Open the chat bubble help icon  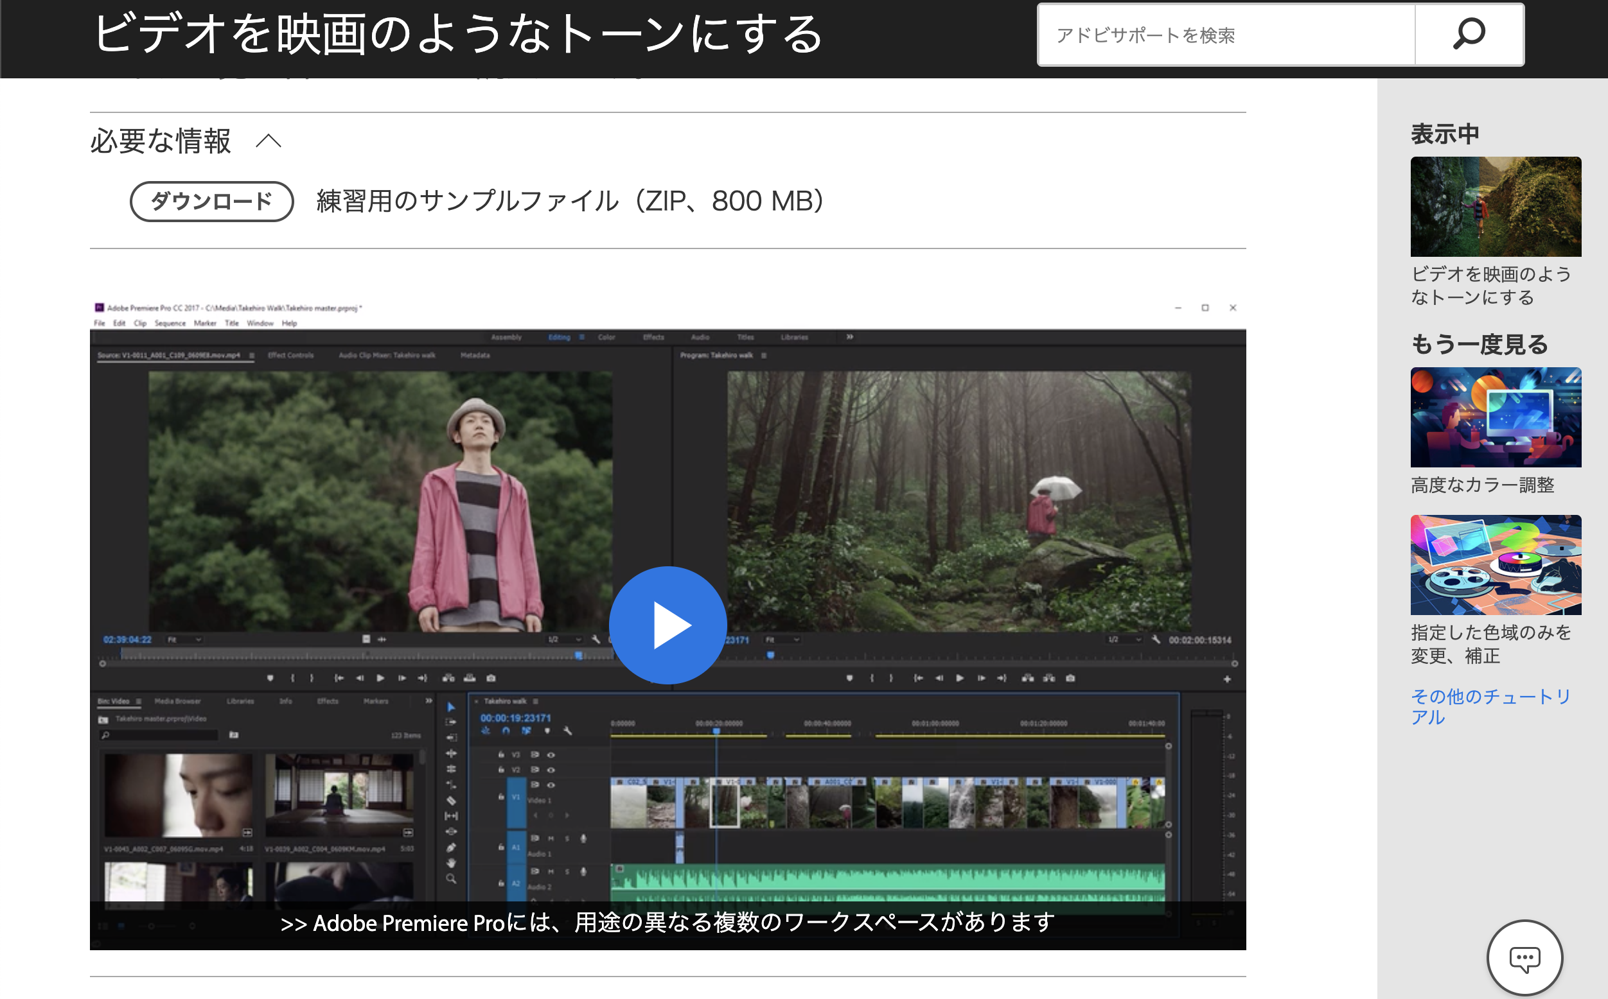click(x=1524, y=958)
